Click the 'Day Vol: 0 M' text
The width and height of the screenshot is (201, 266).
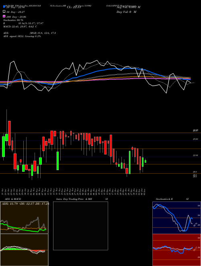126,12
